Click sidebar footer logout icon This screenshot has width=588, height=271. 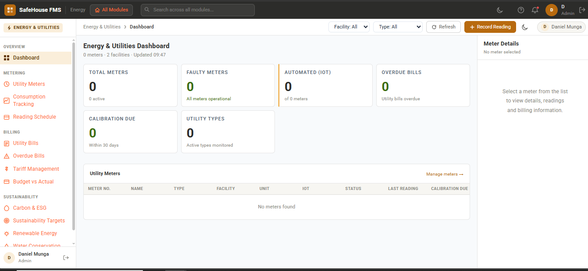coord(66,257)
